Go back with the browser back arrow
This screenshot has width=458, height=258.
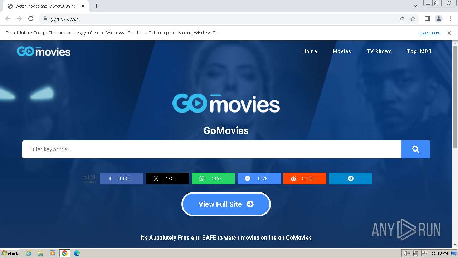[x=8, y=19]
